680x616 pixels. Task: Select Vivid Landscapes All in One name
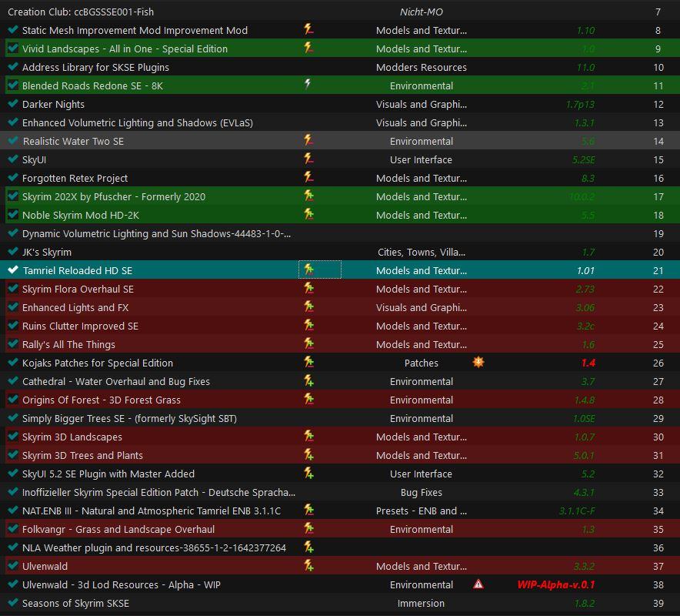click(125, 49)
